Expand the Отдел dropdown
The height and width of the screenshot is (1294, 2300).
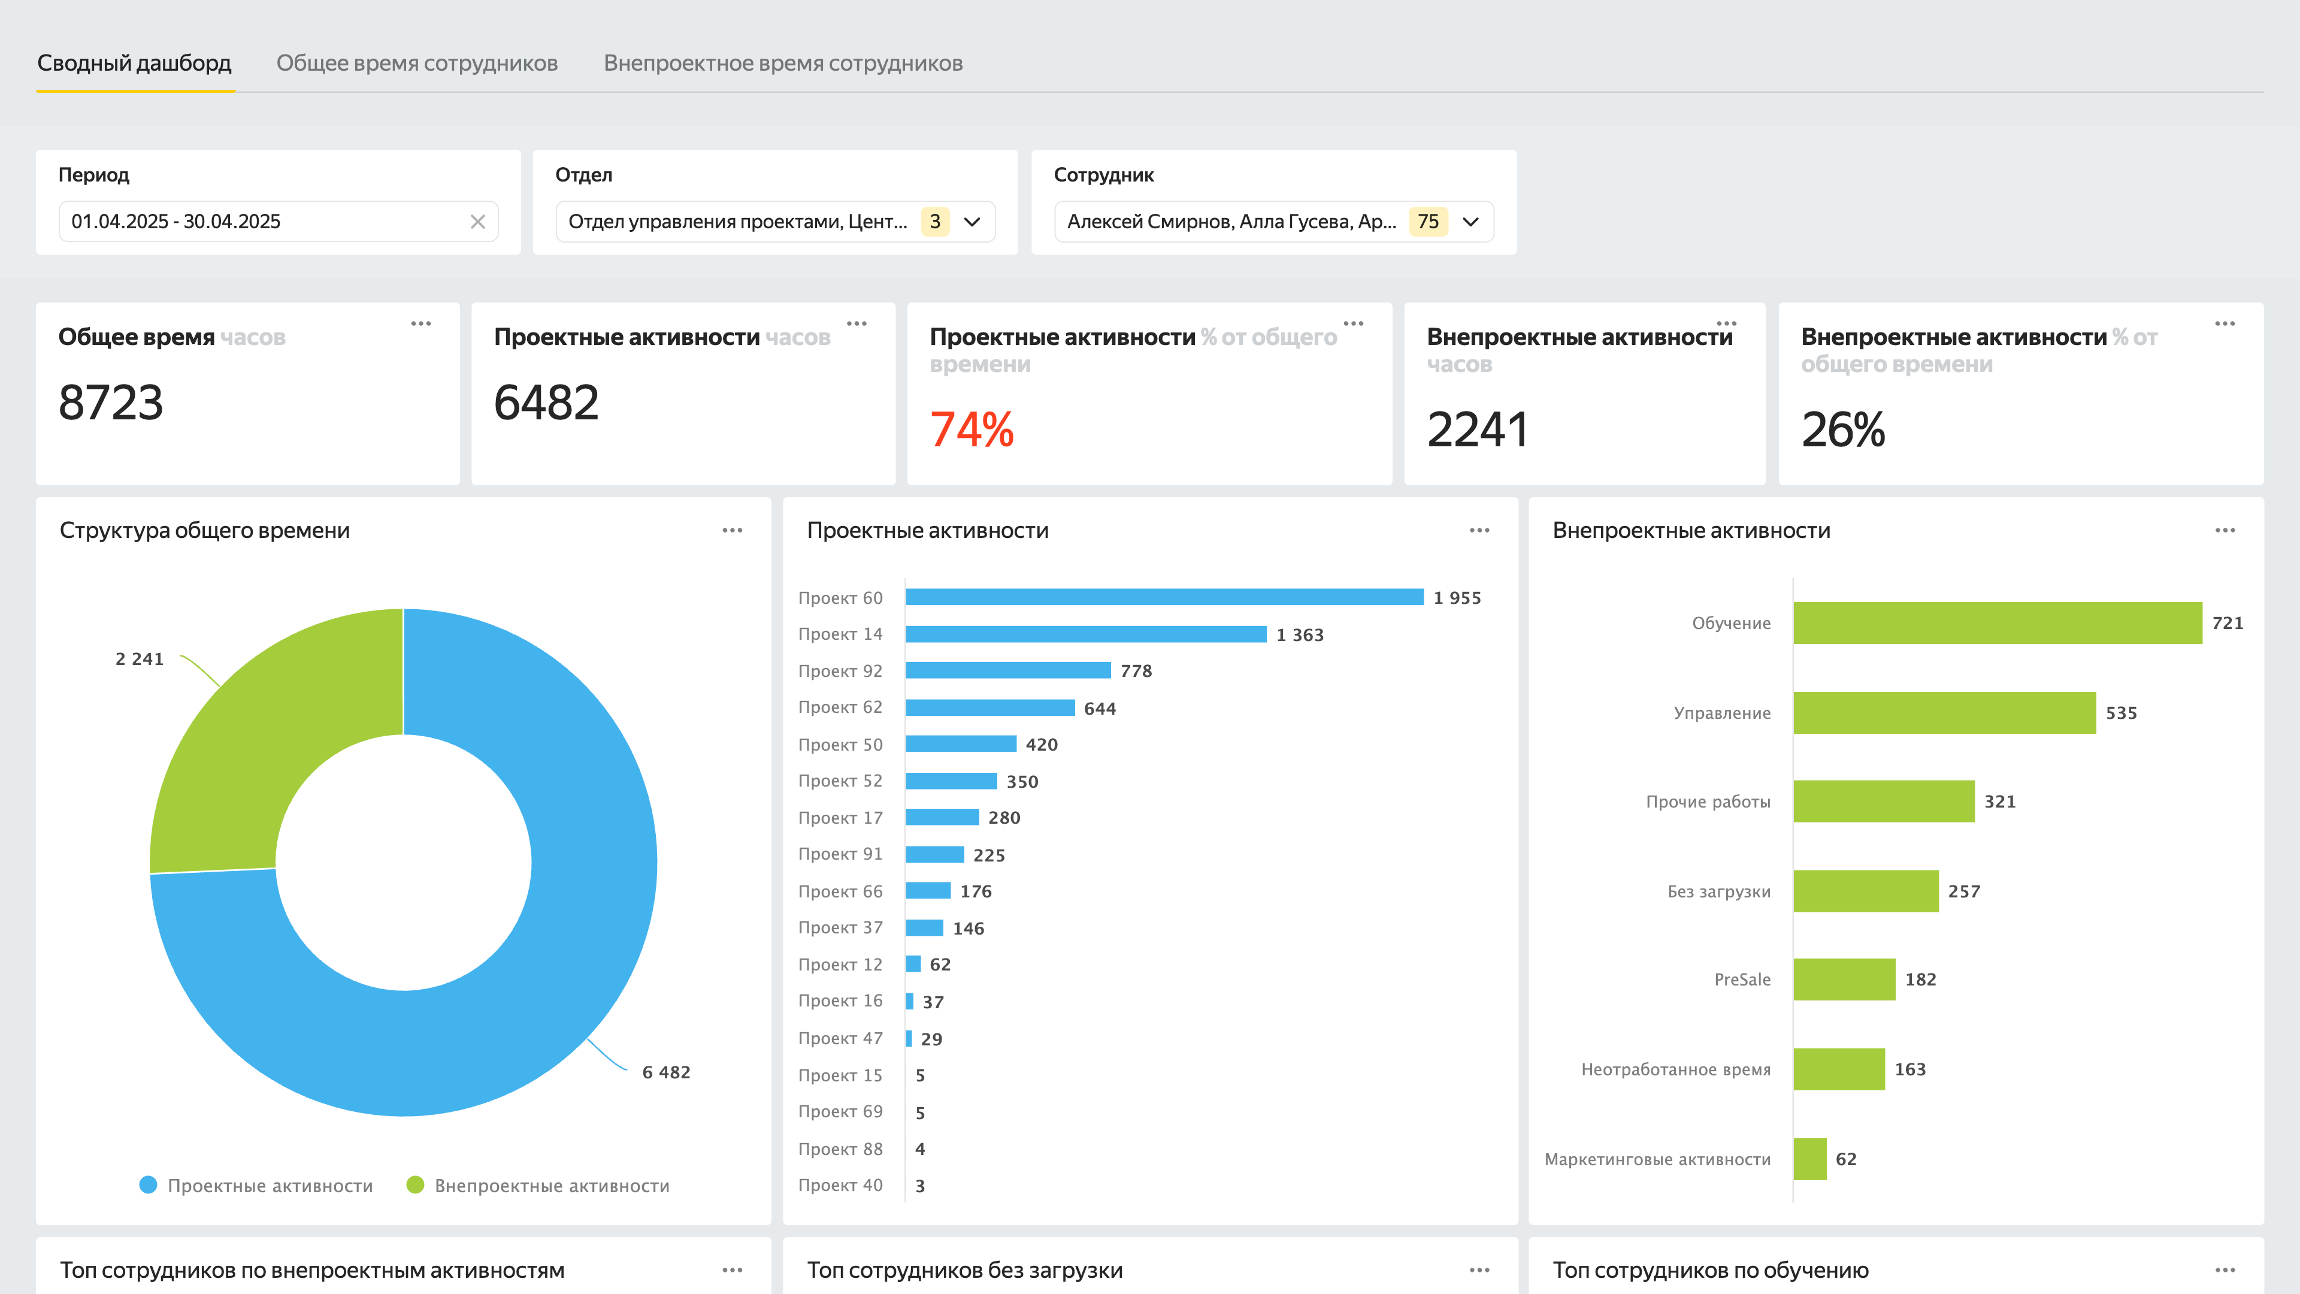pyautogui.click(x=972, y=222)
